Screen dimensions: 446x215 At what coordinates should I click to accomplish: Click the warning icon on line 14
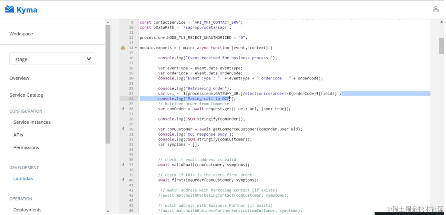(123, 47)
